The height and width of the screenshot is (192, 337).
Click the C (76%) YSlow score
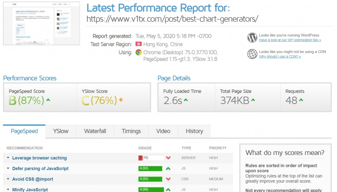[x=99, y=100]
